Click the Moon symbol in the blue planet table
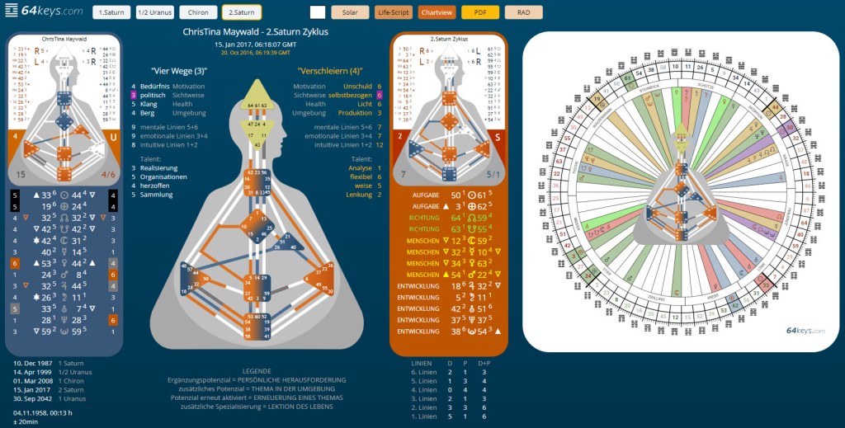The width and height of the screenshot is (845, 428). (64, 241)
